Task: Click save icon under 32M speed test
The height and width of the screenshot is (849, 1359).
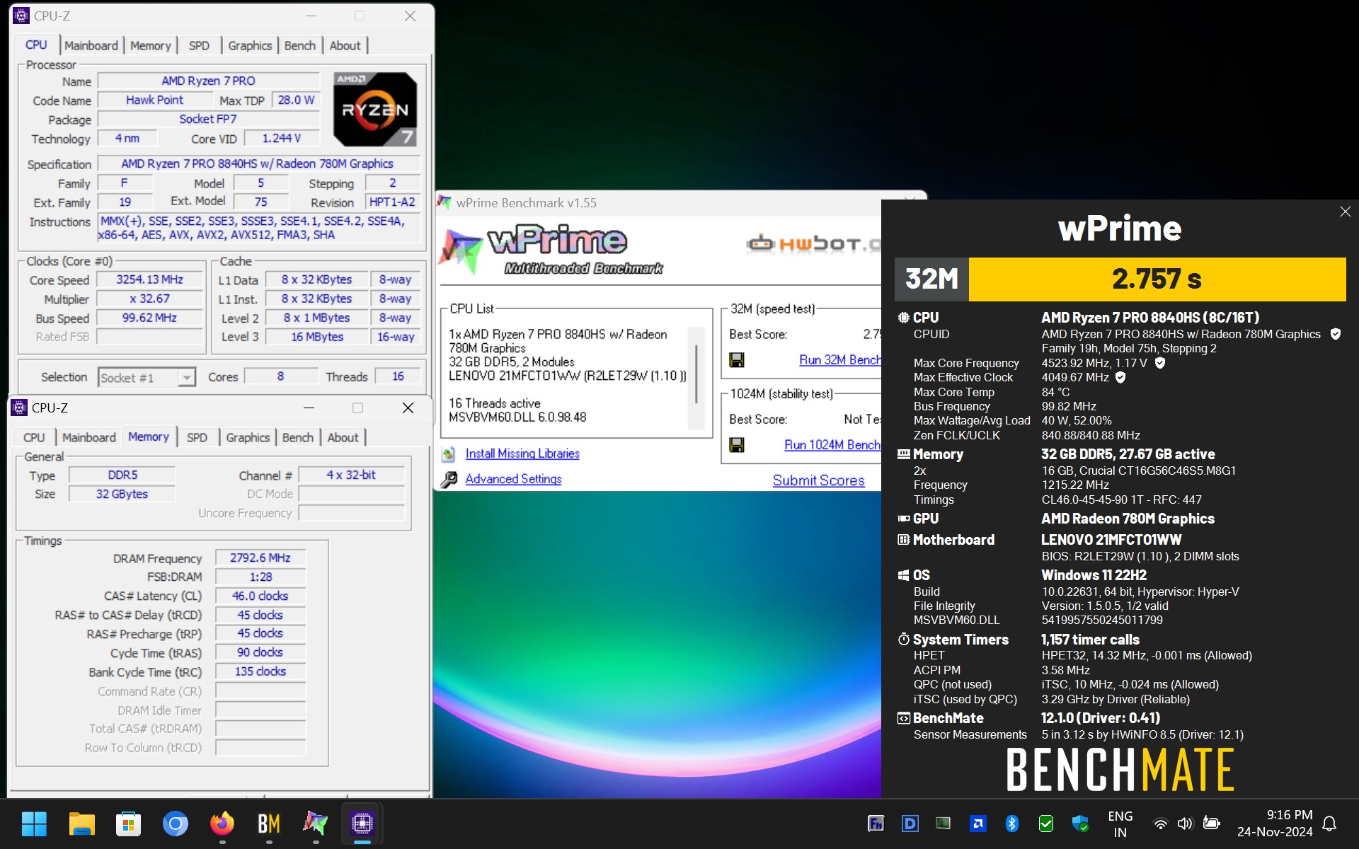Action: point(737,360)
